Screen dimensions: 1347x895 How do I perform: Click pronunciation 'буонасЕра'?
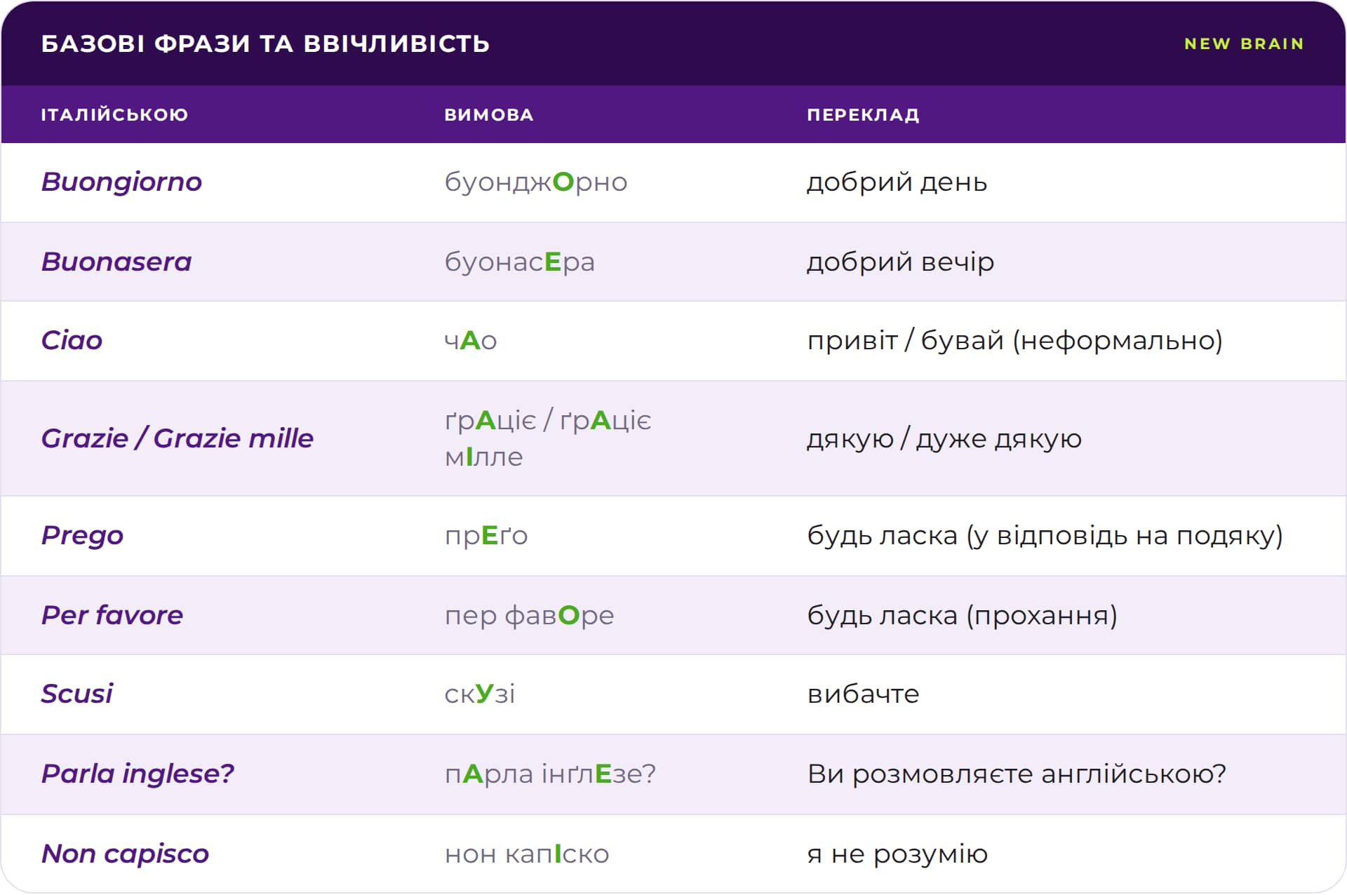520,262
